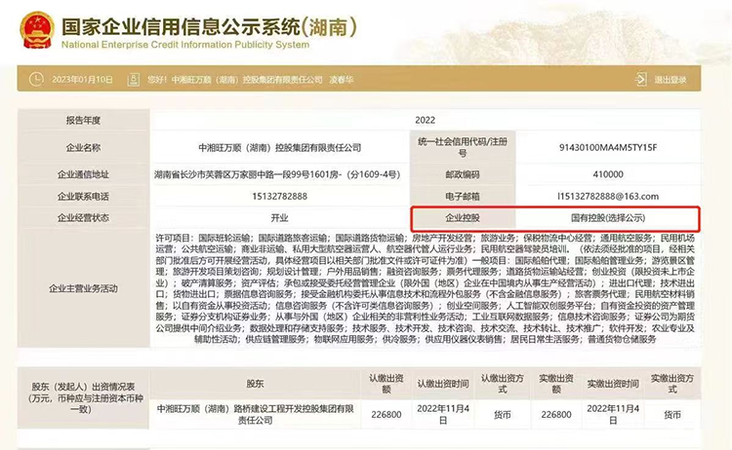The height and width of the screenshot is (450, 732).
Task: Click the date 2023年01月10日
Action: pyautogui.click(x=82, y=80)
